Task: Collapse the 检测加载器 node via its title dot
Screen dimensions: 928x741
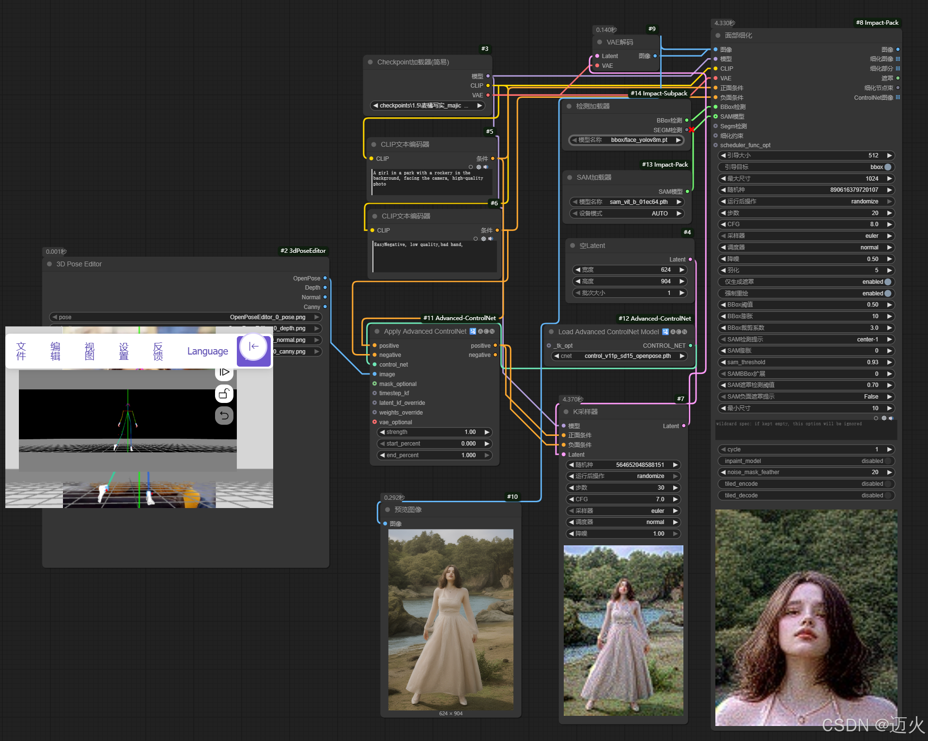Action: tap(569, 106)
